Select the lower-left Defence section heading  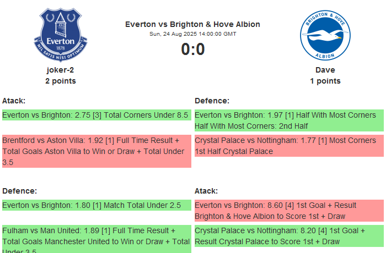[x=19, y=191]
